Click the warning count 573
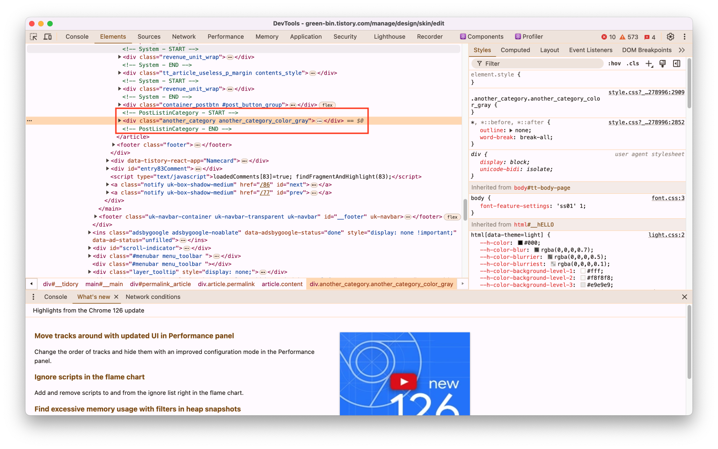This screenshot has height=449, width=718. click(x=629, y=37)
